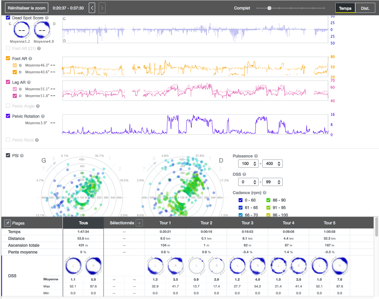Click Tour 1 right DSS circle thumbnail
379x299 pixels.
pyautogui.click(x=175, y=265)
